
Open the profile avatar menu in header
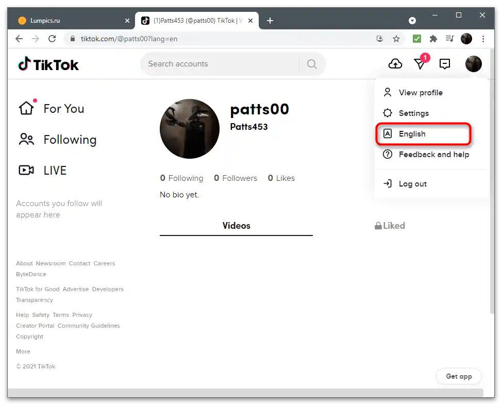click(x=473, y=64)
